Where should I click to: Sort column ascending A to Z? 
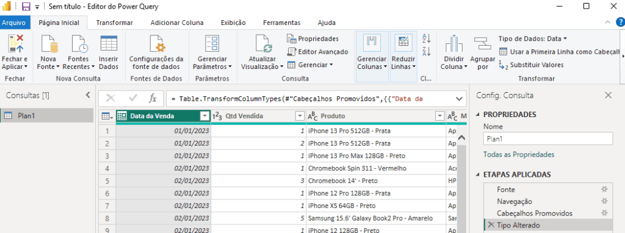(x=427, y=38)
